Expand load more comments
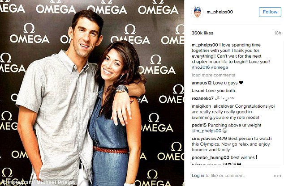Screen dimensions: 284x186 click(x=213, y=75)
